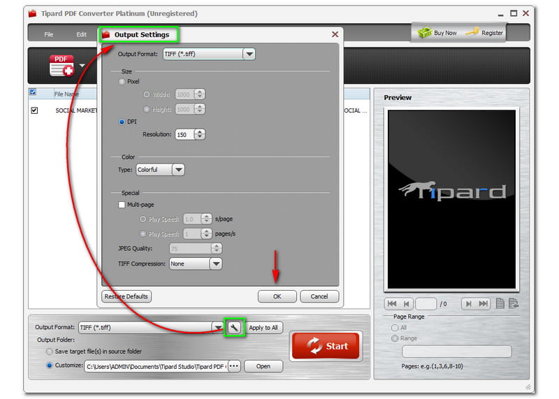
Task: Choose Save target file(s) in source folder
Action: click(x=50, y=351)
